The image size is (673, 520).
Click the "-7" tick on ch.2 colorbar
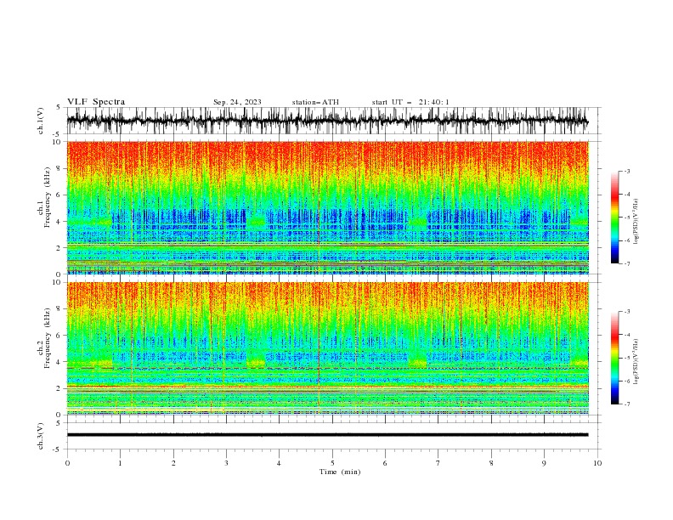click(x=627, y=404)
